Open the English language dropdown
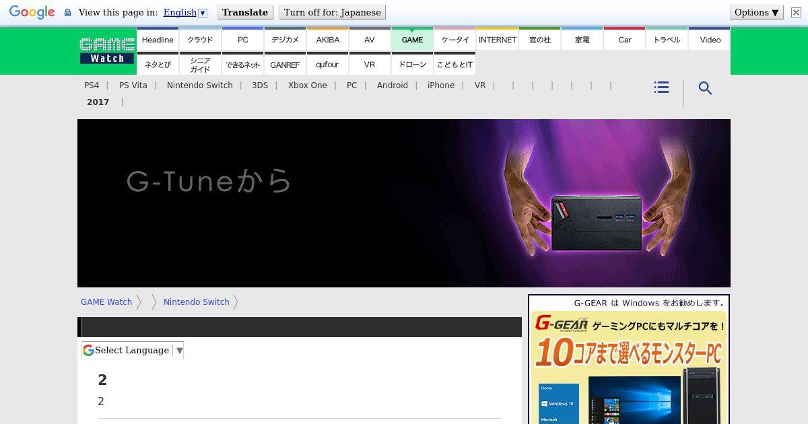 [185, 12]
